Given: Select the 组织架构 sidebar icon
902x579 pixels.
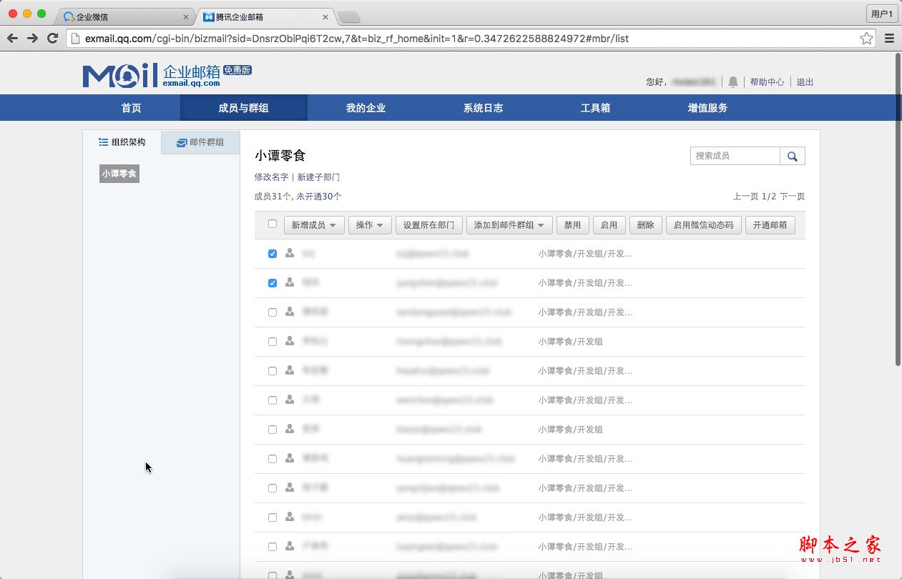Looking at the screenshot, I should 104,142.
